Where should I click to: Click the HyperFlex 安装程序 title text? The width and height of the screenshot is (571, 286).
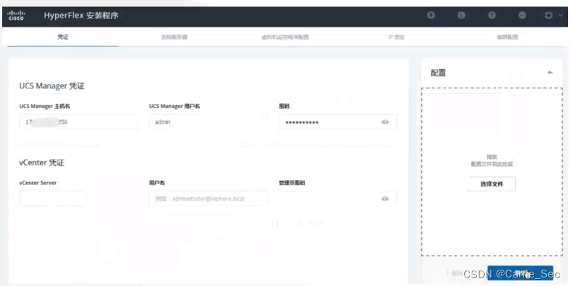pyautogui.click(x=81, y=16)
